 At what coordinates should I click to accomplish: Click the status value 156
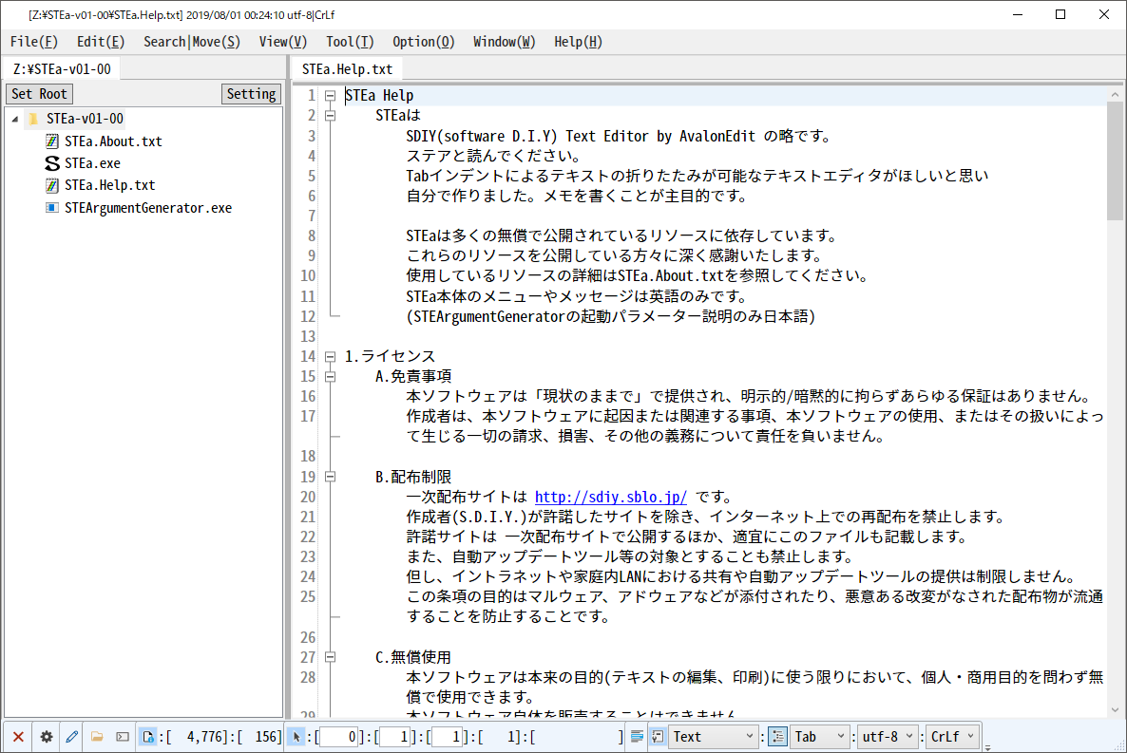[x=268, y=737]
